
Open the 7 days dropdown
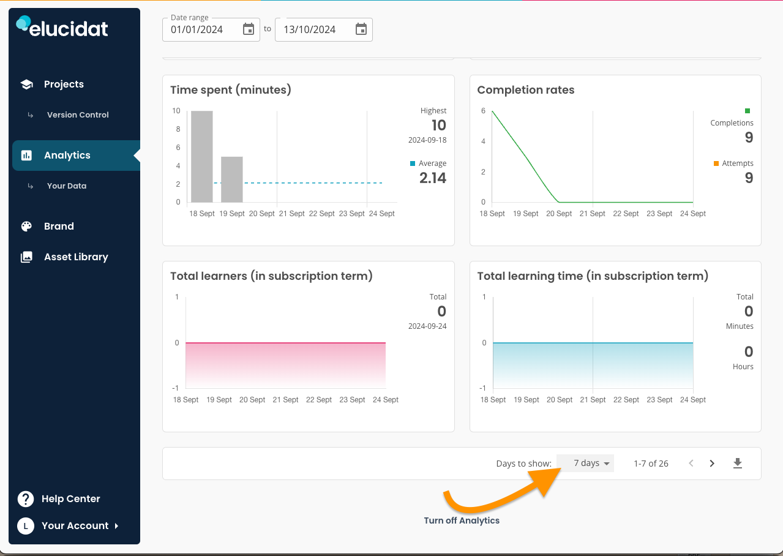(x=586, y=464)
